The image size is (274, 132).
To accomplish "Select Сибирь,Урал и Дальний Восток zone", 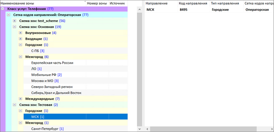I will (75, 93).
